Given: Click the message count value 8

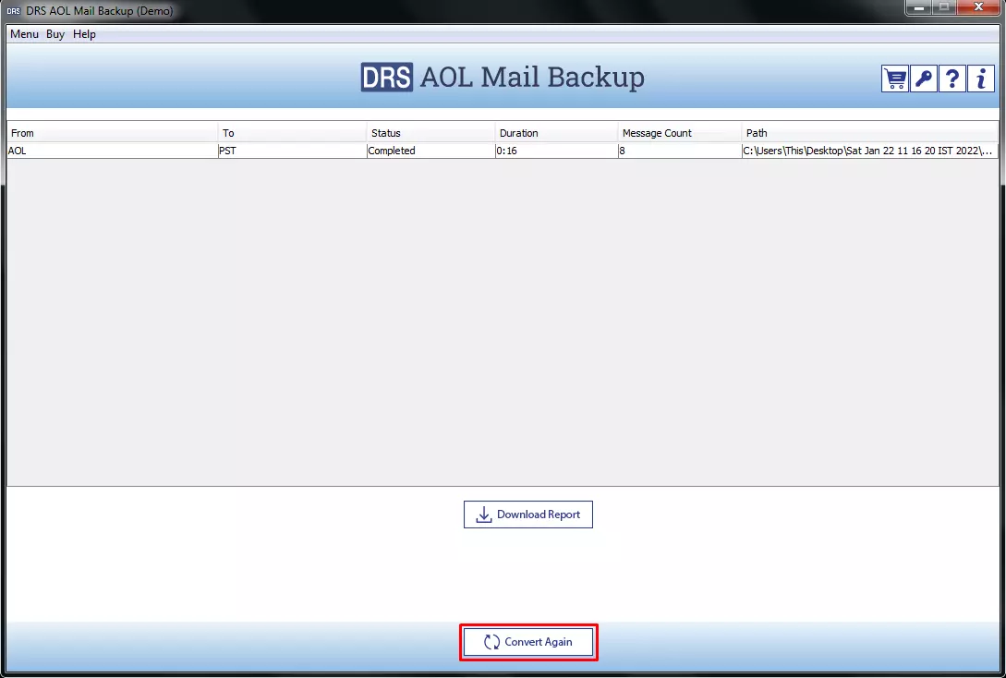Looking at the screenshot, I should [x=680, y=151].
